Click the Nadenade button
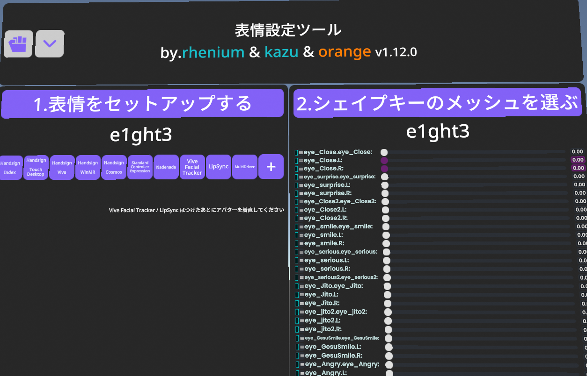587x376 pixels. pos(166,167)
